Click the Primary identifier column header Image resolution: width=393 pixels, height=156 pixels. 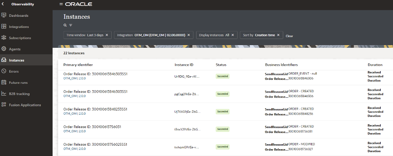[78, 65]
